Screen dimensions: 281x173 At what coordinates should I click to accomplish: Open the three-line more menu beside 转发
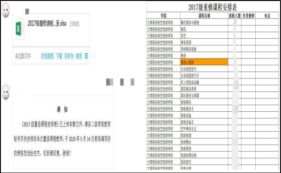pos(86,56)
